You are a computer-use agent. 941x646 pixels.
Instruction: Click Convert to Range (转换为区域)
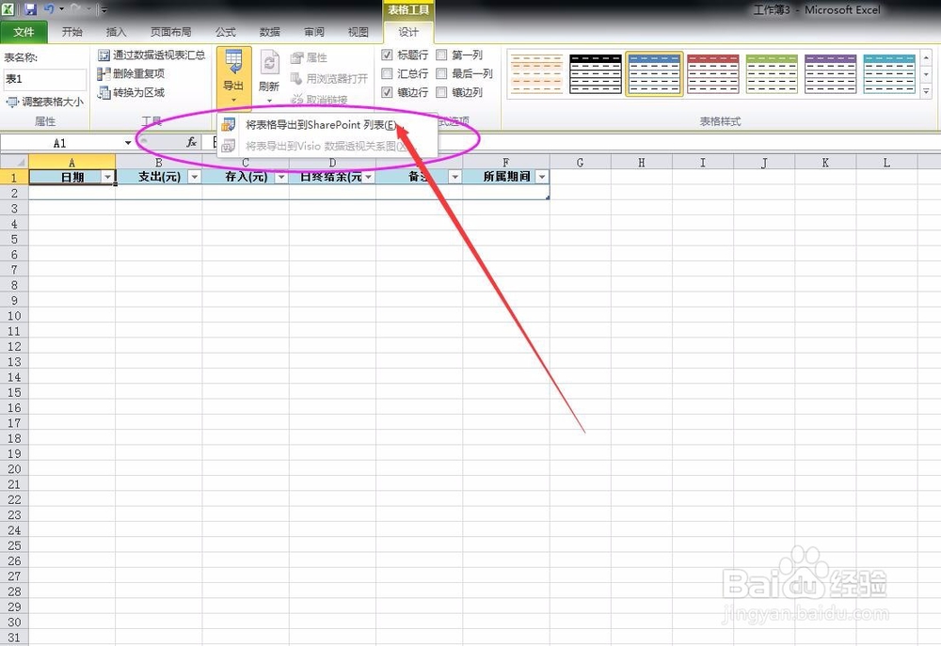click(131, 92)
